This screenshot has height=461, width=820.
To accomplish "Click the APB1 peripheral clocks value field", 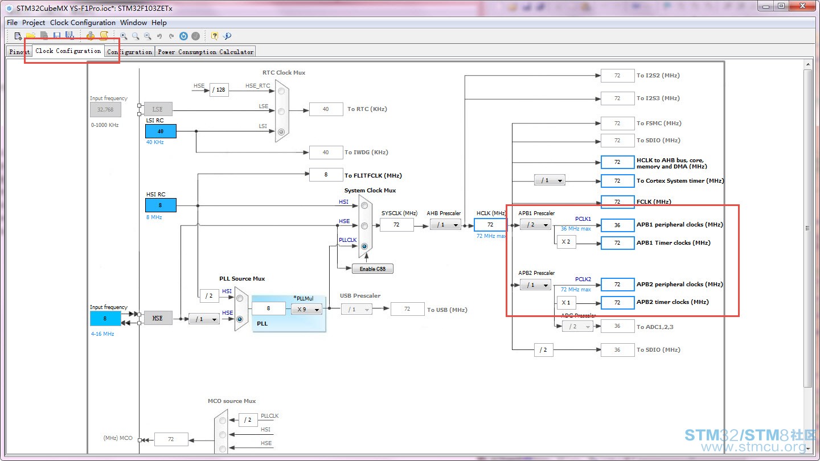I will click(x=617, y=225).
